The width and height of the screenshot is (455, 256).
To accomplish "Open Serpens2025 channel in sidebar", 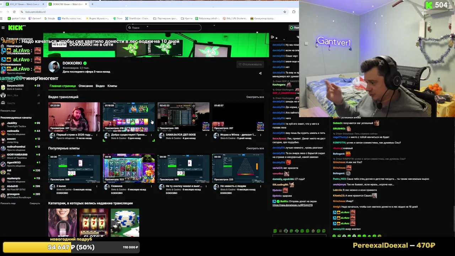I will (20, 87).
